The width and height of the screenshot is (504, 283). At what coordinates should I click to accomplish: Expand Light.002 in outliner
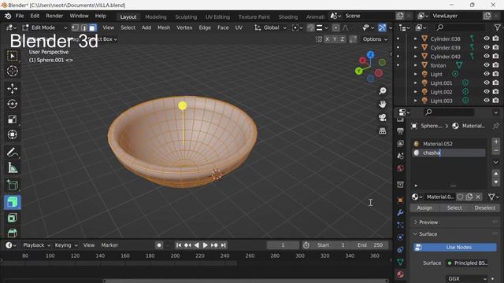pos(415,92)
